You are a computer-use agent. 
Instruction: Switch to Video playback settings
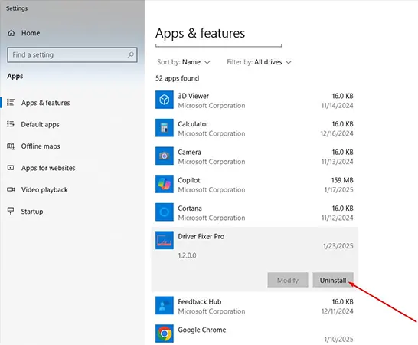tap(44, 190)
